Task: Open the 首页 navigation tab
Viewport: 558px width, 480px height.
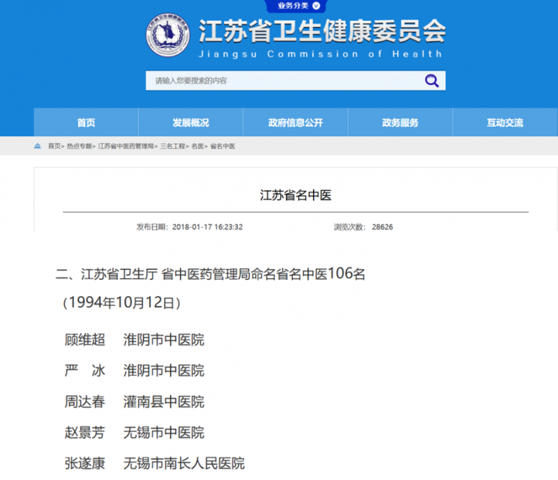Action: point(86,123)
